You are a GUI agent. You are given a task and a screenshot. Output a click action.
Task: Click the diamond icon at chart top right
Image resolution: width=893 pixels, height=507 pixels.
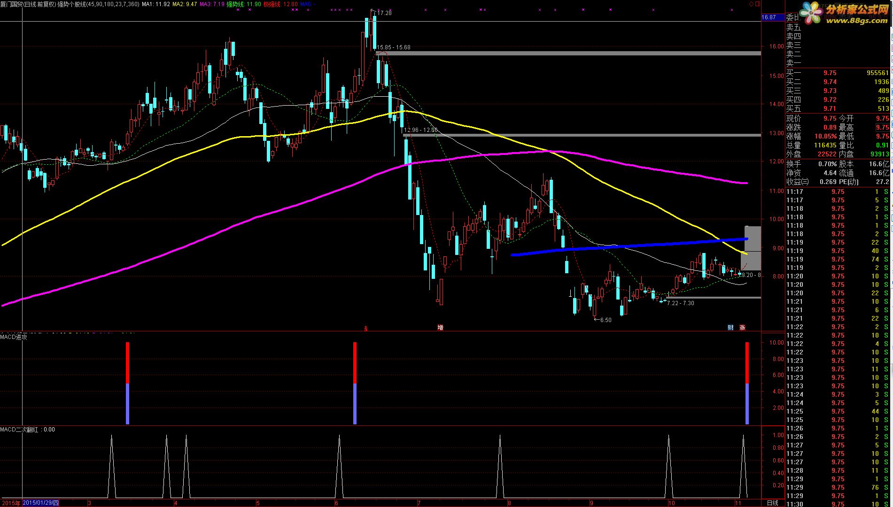[x=751, y=4]
